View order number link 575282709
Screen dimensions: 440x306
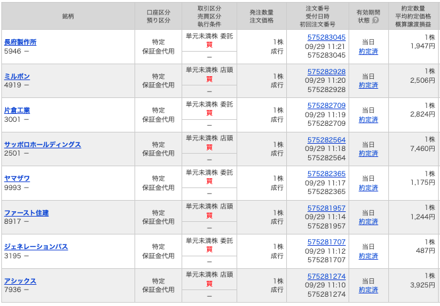[327, 106]
